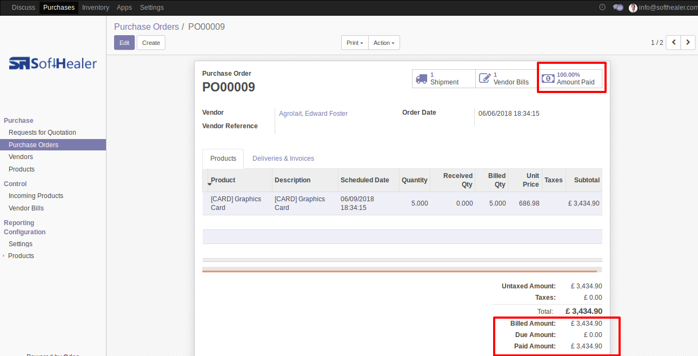Click the 1 Shipment stat button
698x356 pixels.
click(x=444, y=78)
